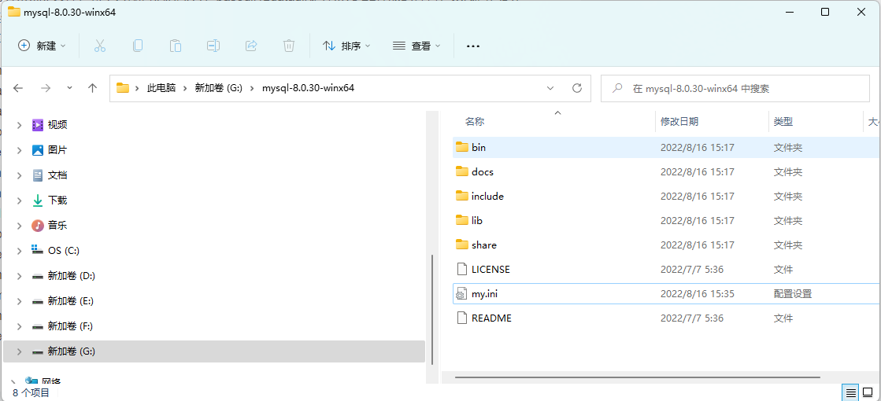Screen dimensions: 881x401
Task: Click the 下载 downloads sidebar icon
Action: pyautogui.click(x=38, y=200)
